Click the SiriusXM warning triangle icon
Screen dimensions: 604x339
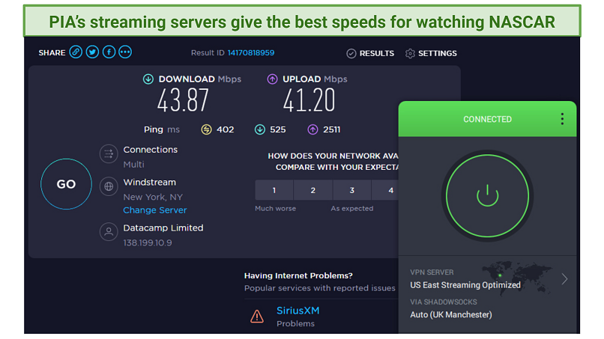point(257,317)
